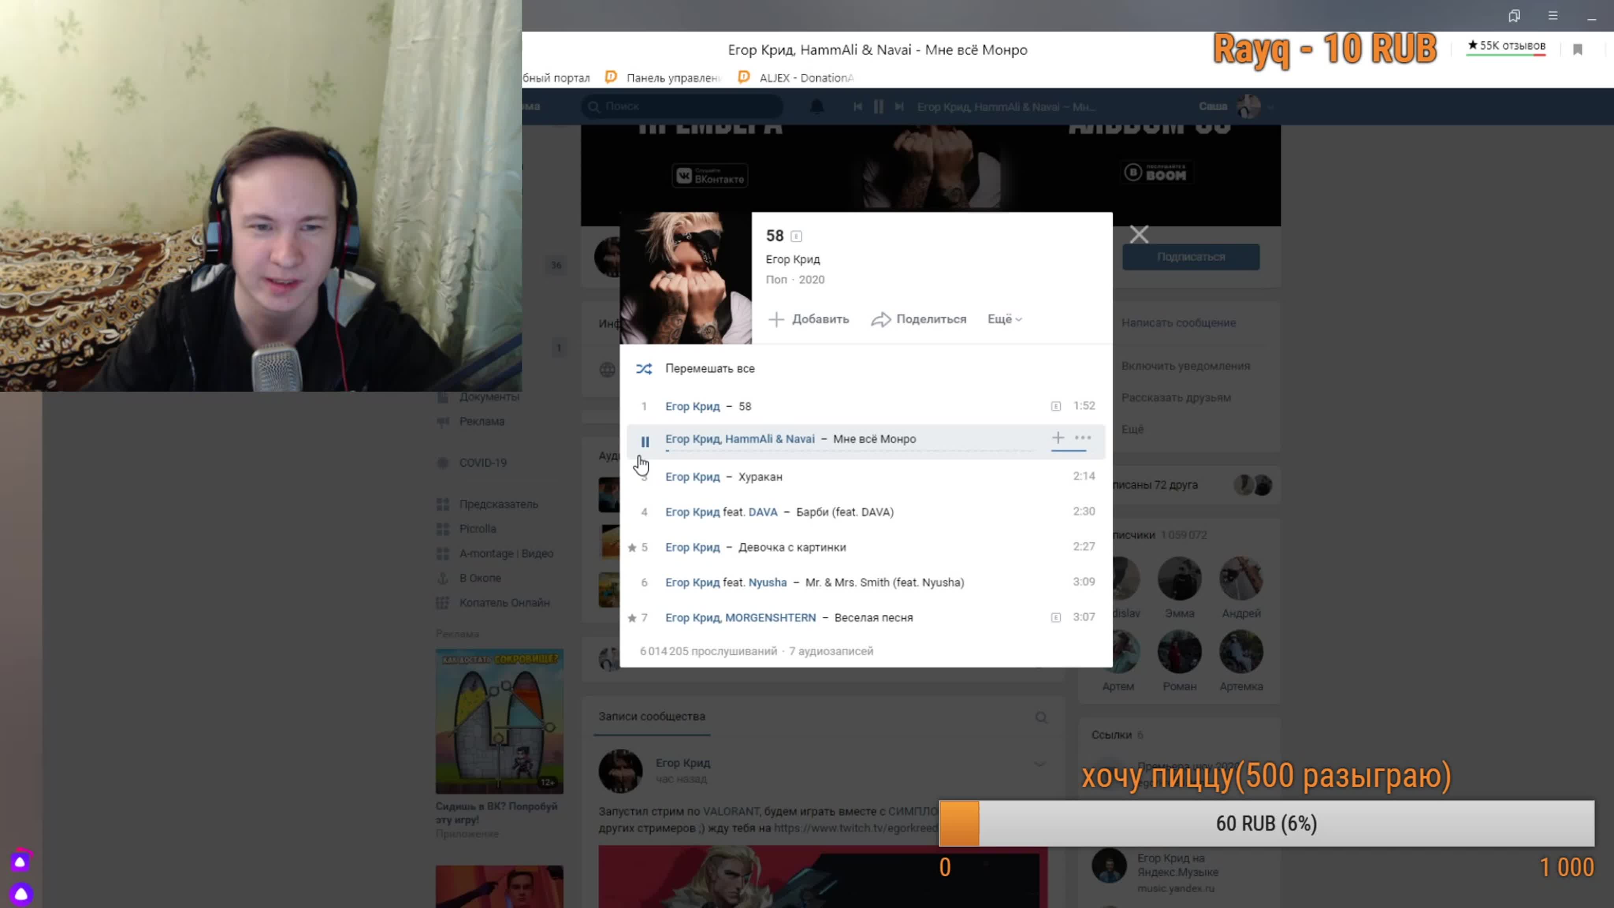The height and width of the screenshot is (908, 1614).
Task: Open Копатель Онлайн in sidebar
Action: point(504,602)
